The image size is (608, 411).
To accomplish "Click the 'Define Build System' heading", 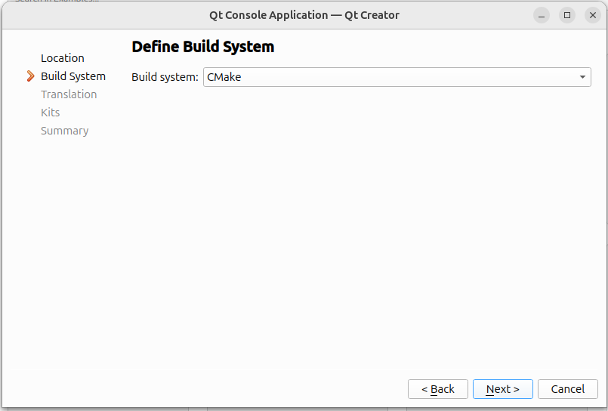I will coord(202,47).
